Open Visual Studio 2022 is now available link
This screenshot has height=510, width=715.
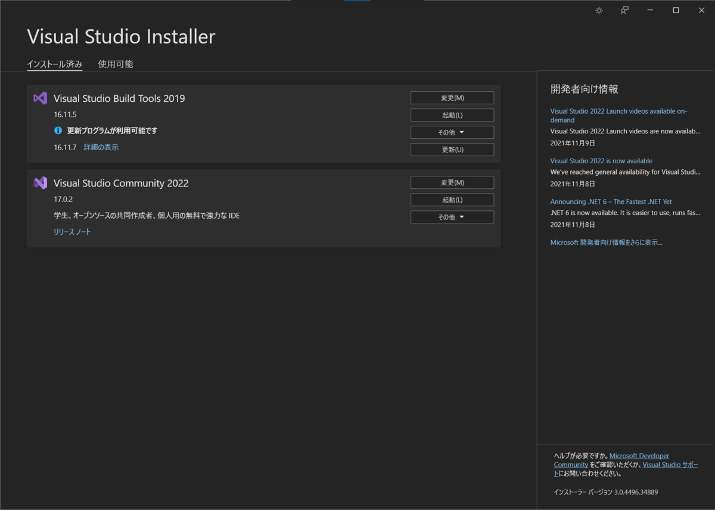(x=601, y=161)
